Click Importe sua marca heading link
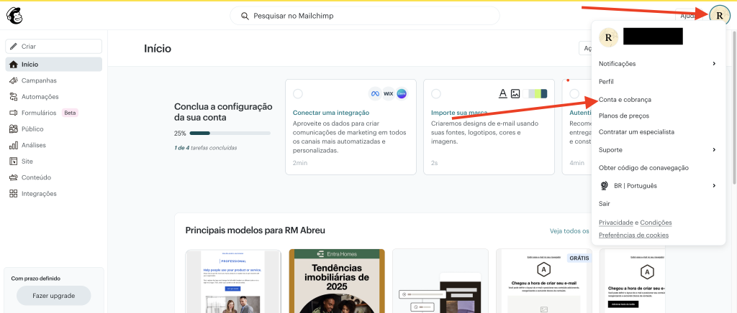This screenshot has height=313, width=737. [459, 113]
